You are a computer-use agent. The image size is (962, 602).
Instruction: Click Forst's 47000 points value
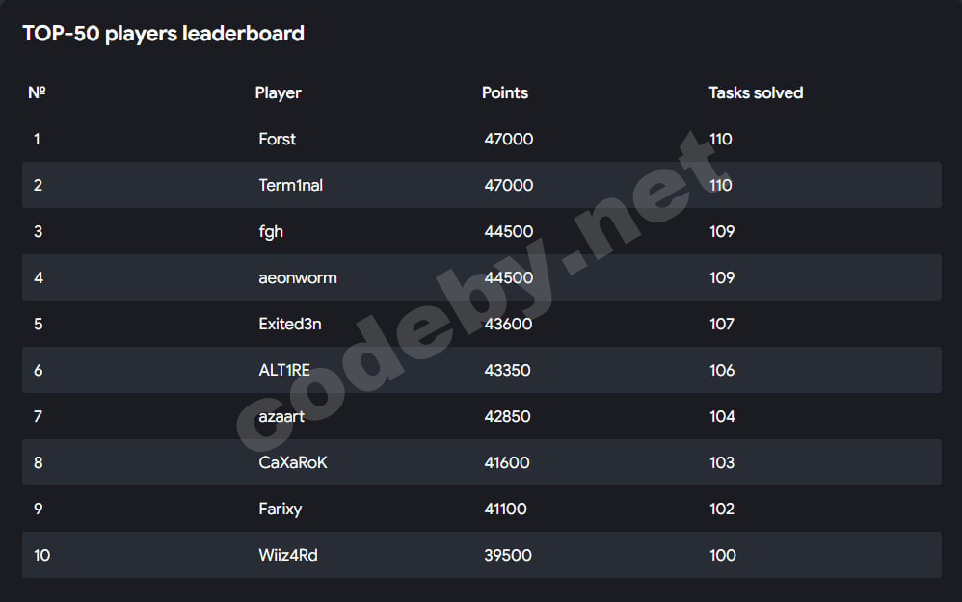[508, 139]
